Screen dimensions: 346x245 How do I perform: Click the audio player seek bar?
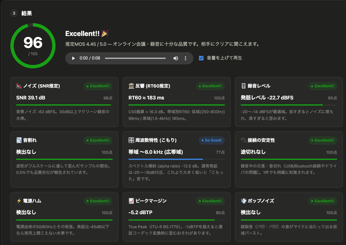coord(135,58)
